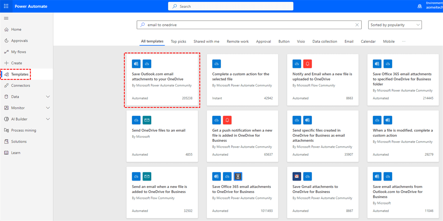The width and height of the screenshot is (443, 221).
Task: Switch to the Email tab
Action: 349,42
